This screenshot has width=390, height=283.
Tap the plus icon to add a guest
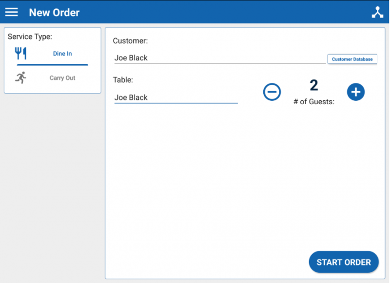(356, 92)
